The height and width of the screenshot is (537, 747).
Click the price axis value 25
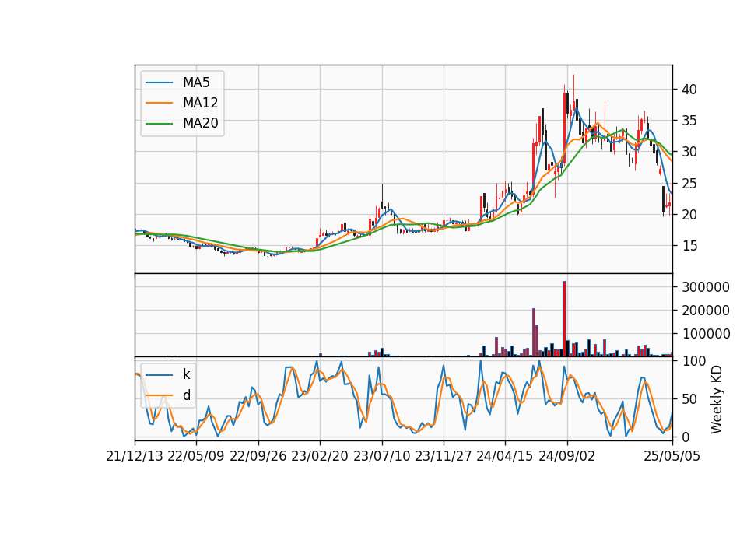(x=689, y=184)
